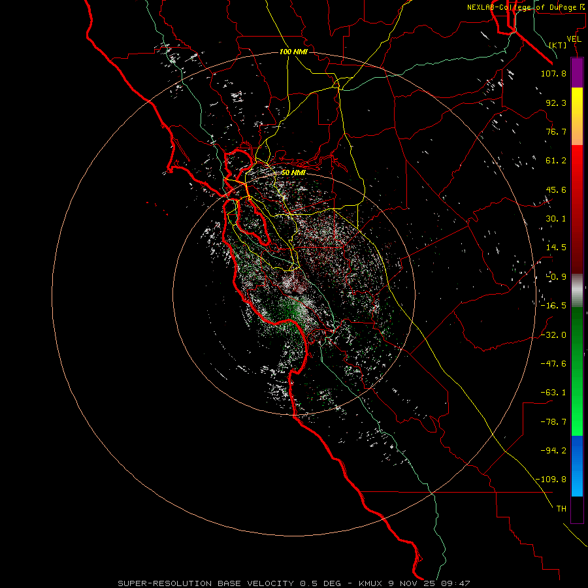Click the -78.7 velocity scale value
The width and height of the screenshot is (588, 588).
coord(553,422)
